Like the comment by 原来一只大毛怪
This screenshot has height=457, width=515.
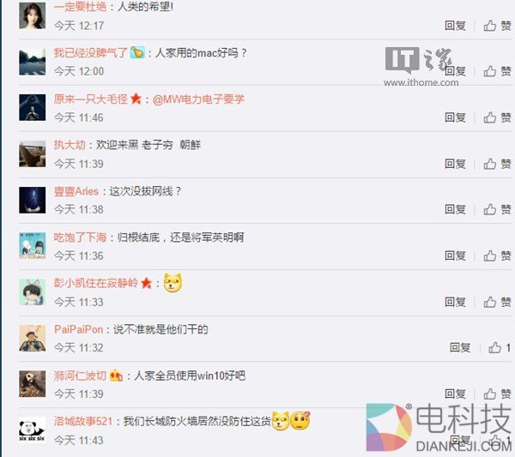(x=497, y=117)
